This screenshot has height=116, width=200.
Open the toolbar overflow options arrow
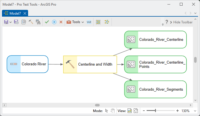163,24
